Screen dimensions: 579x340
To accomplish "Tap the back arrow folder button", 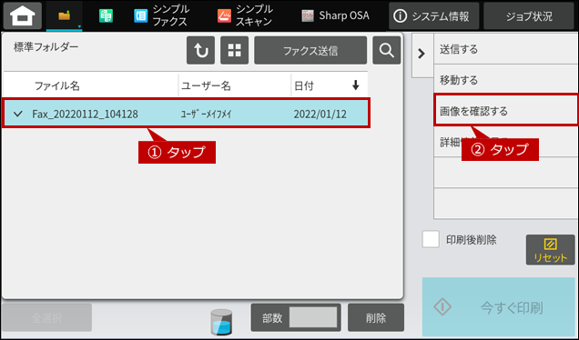I will click(200, 51).
